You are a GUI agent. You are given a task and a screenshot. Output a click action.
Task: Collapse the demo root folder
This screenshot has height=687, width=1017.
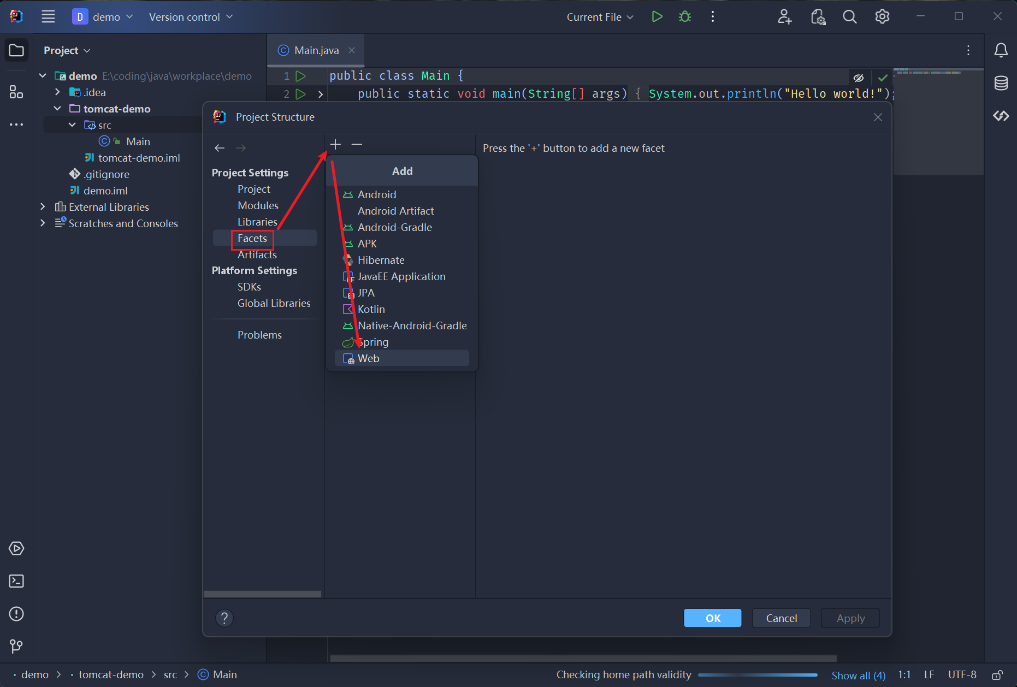click(43, 76)
